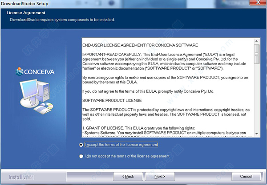Choose 'I do not accept the terms' option

tap(81, 156)
